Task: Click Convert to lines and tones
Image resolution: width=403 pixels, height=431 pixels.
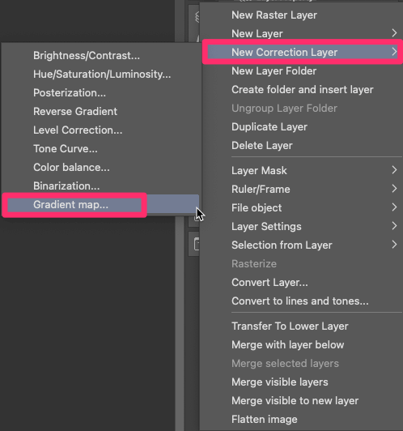Action: (299, 301)
